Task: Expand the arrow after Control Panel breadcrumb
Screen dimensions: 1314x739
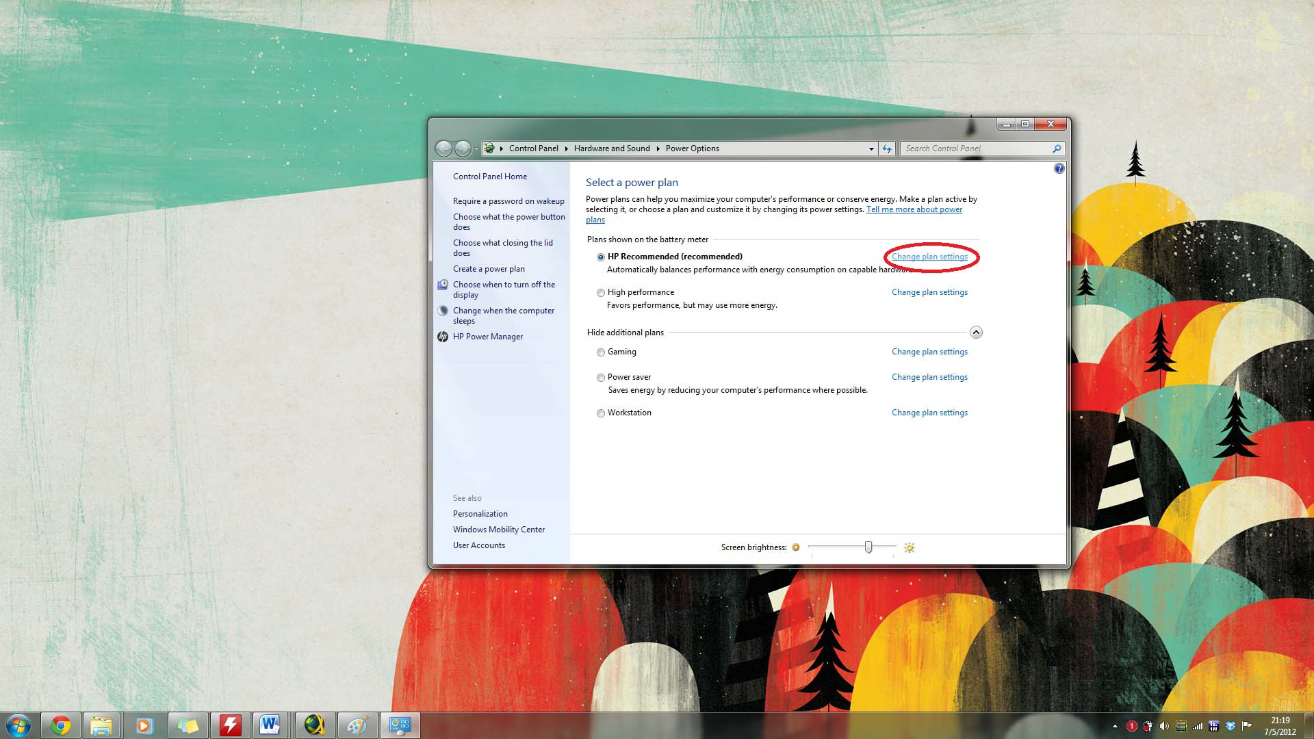Action: pyautogui.click(x=566, y=148)
